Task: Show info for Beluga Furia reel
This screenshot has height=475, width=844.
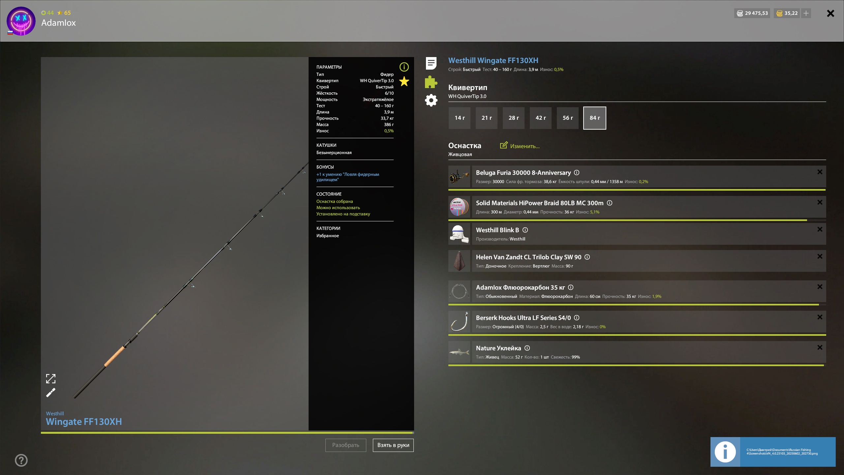Action: tap(577, 173)
